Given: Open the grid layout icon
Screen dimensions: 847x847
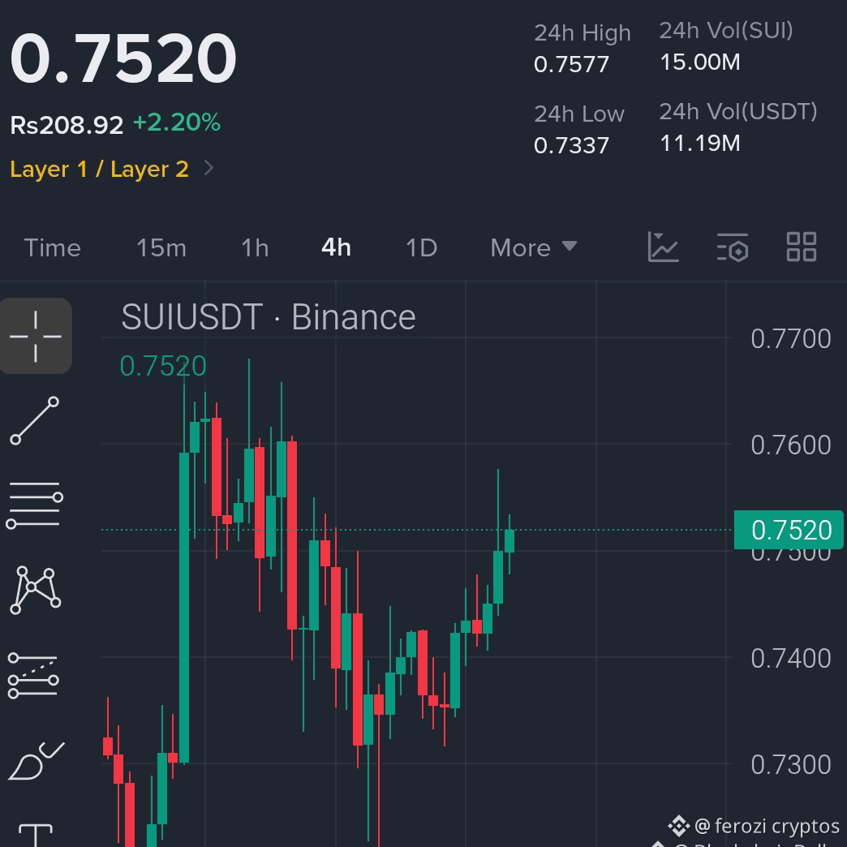Looking at the screenshot, I should click(801, 247).
